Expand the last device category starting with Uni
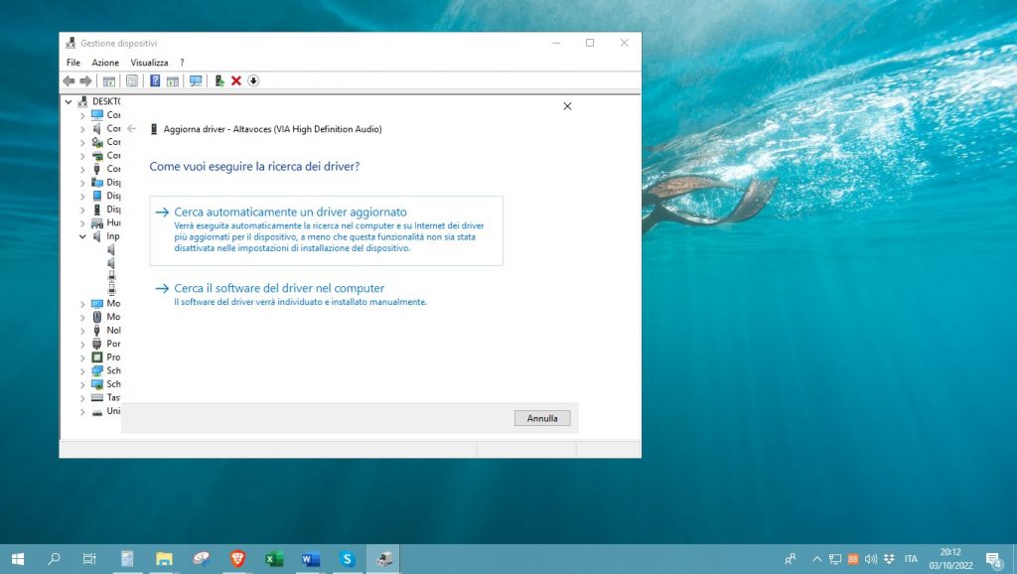This screenshot has height=574, width=1017. point(82,411)
